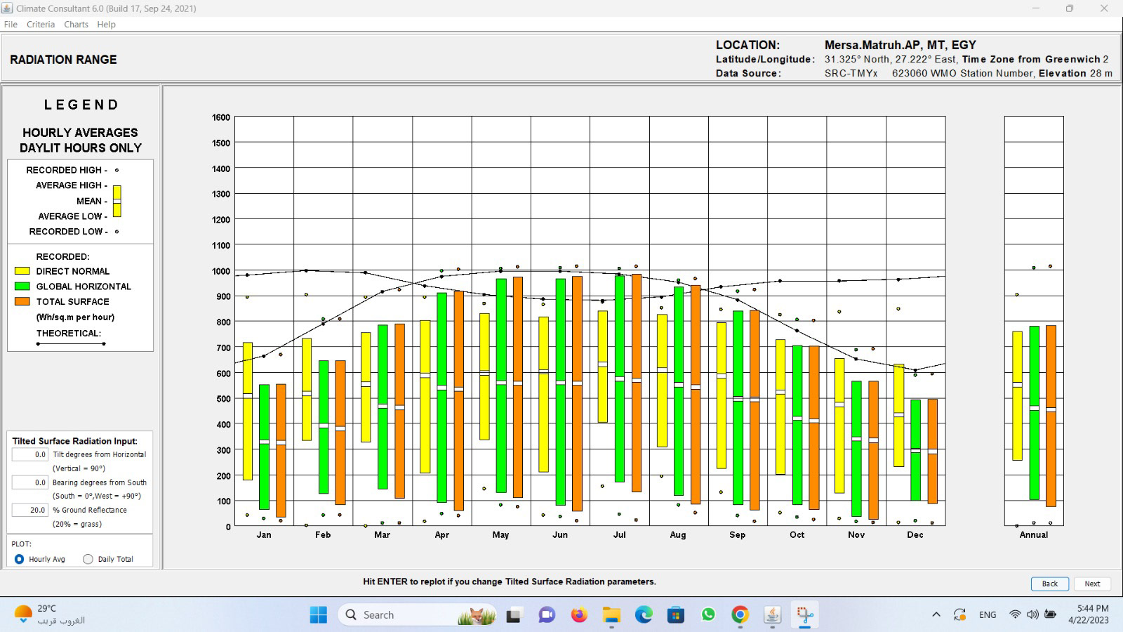
Task: Open Firefox browser from the taskbar
Action: point(578,615)
